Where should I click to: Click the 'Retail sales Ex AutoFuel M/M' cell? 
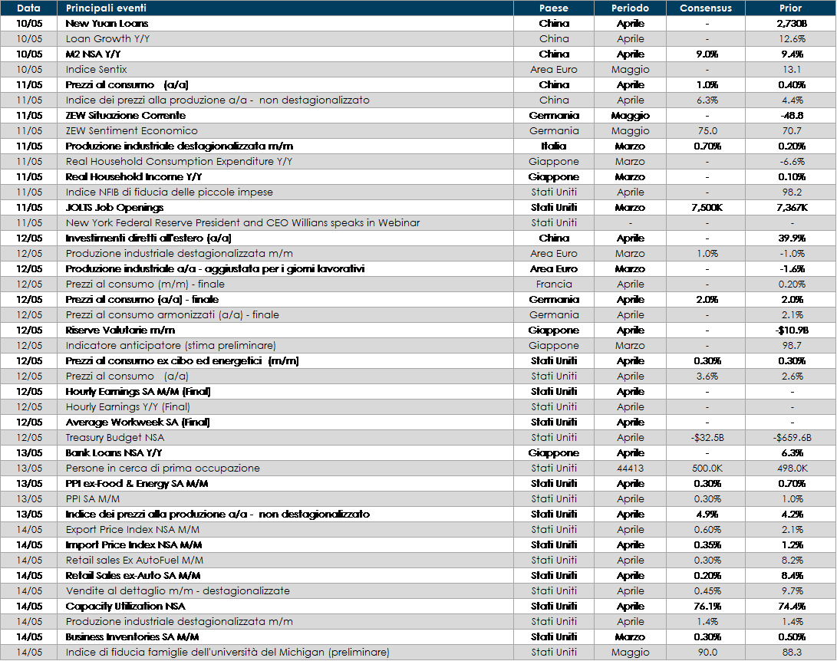[134, 560]
